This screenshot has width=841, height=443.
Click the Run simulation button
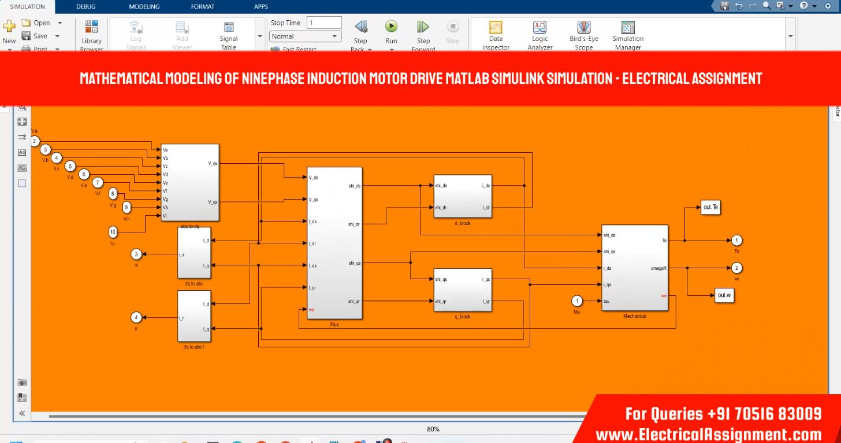[391, 27]
